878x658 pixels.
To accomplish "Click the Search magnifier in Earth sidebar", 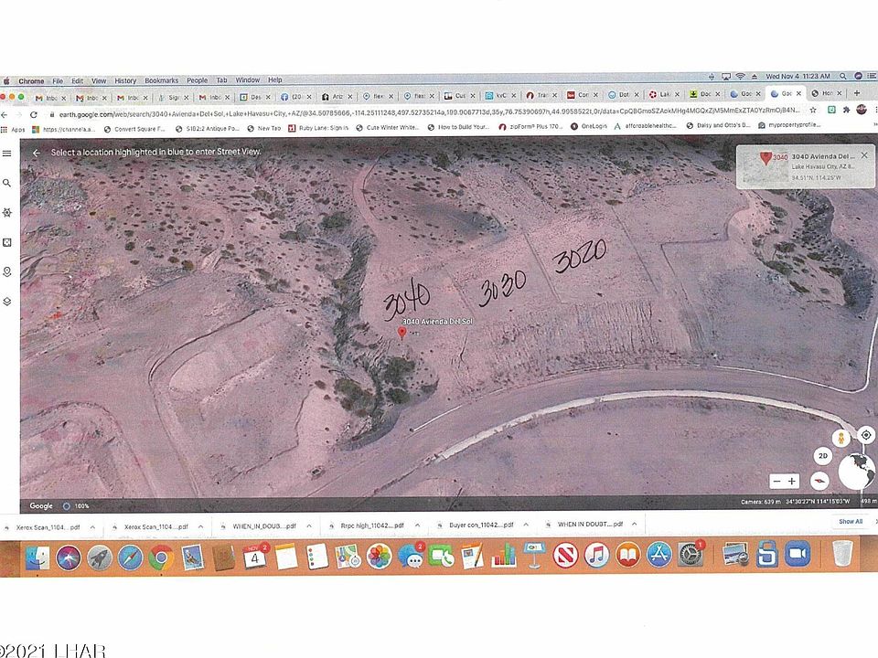I will tap(6, 183).
